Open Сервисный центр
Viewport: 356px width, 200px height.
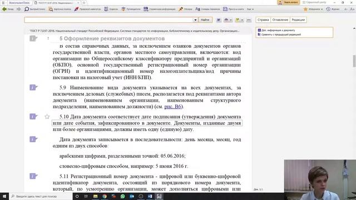314,2
